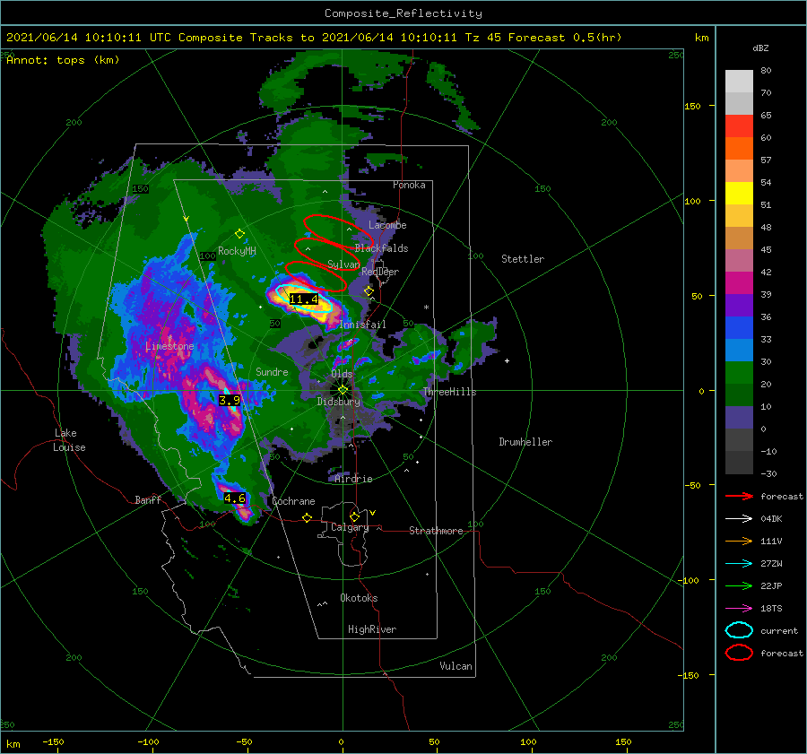
Task: Click the Okotoks town label
Action: (359, 597)
